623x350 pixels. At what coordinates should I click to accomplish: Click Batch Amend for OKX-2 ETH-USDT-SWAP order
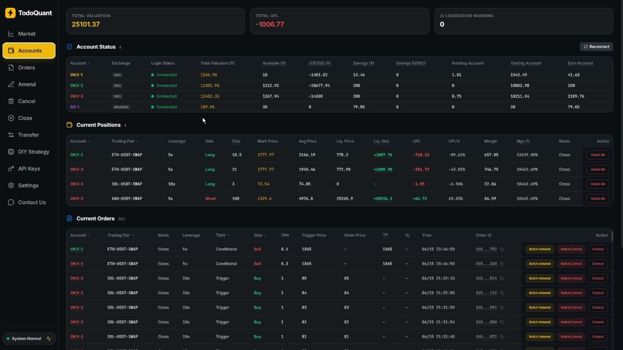pos(539,249)
